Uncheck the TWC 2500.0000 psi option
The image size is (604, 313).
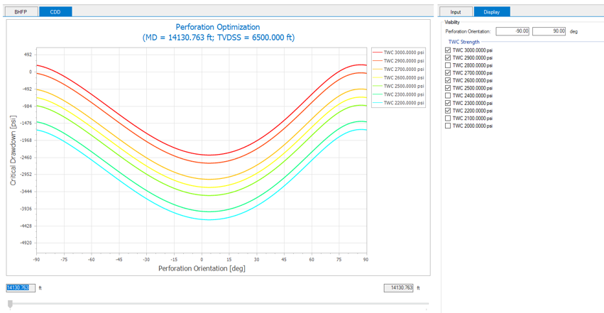(447, 88)
